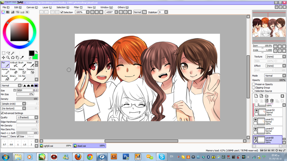The height and width of the screenshot is (161, 287).
Task: Pick the magic wand tool
Action: pos(13,53)
